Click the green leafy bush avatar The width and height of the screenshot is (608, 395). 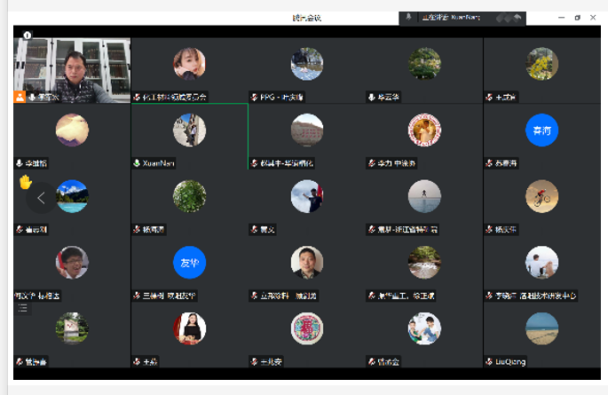189,196
